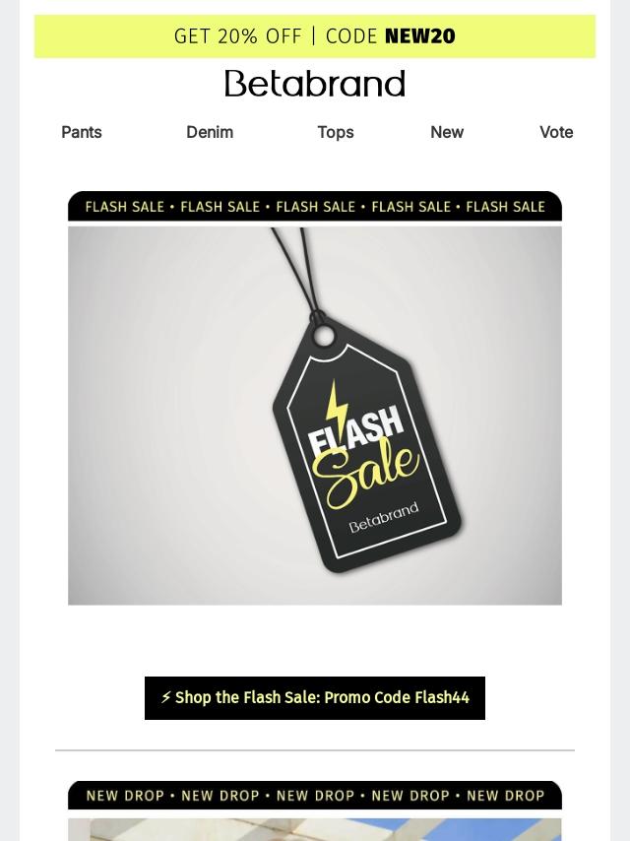The image size is (630, 841).
Task: Go to the Tops category
Action: click(x=336, y=132)
